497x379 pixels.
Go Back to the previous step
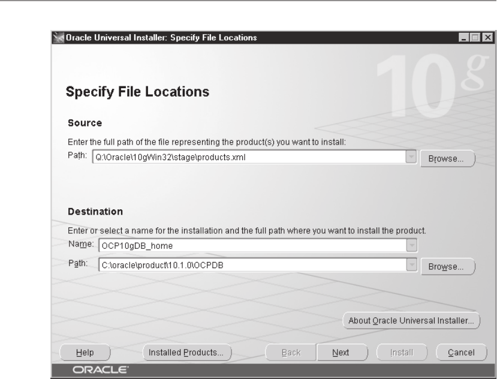(291, 353)
